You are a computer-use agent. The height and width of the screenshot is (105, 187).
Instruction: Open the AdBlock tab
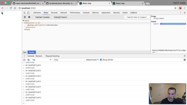134,13
